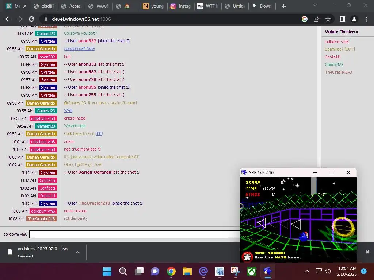
Task: Close the first Ms browser tab
Action: pos(25,6)
